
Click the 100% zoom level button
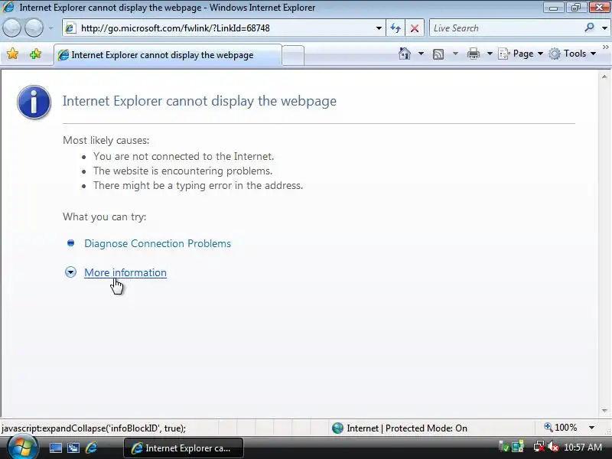tap(561, 428)
